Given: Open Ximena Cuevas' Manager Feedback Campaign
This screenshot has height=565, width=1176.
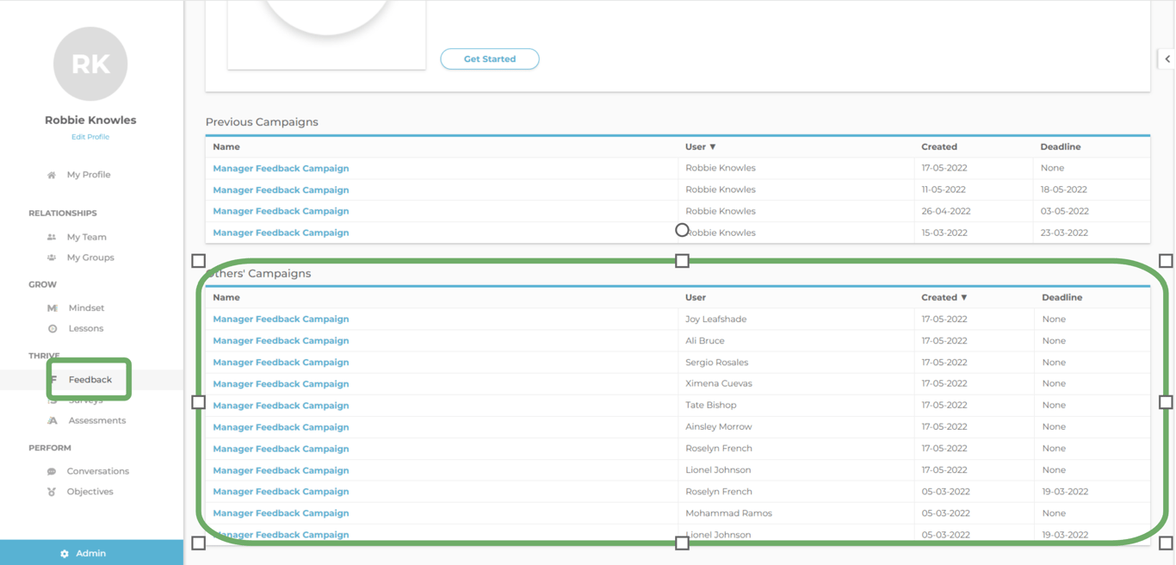Looking at the screenshot, I should pos(281,384).
